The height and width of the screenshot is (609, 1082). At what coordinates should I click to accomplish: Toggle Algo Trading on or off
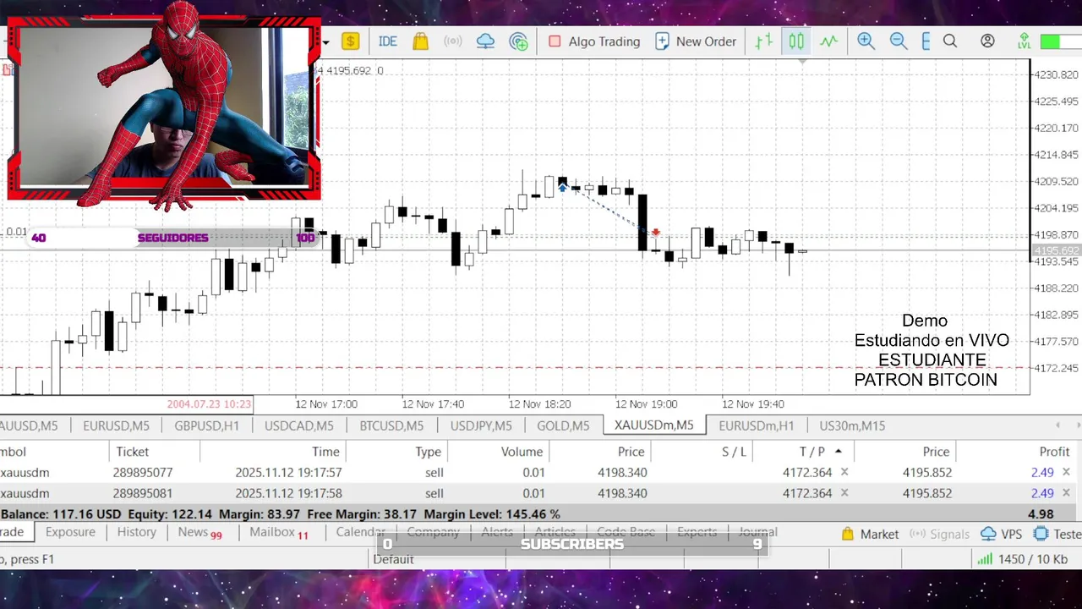[x=594, y=41]
